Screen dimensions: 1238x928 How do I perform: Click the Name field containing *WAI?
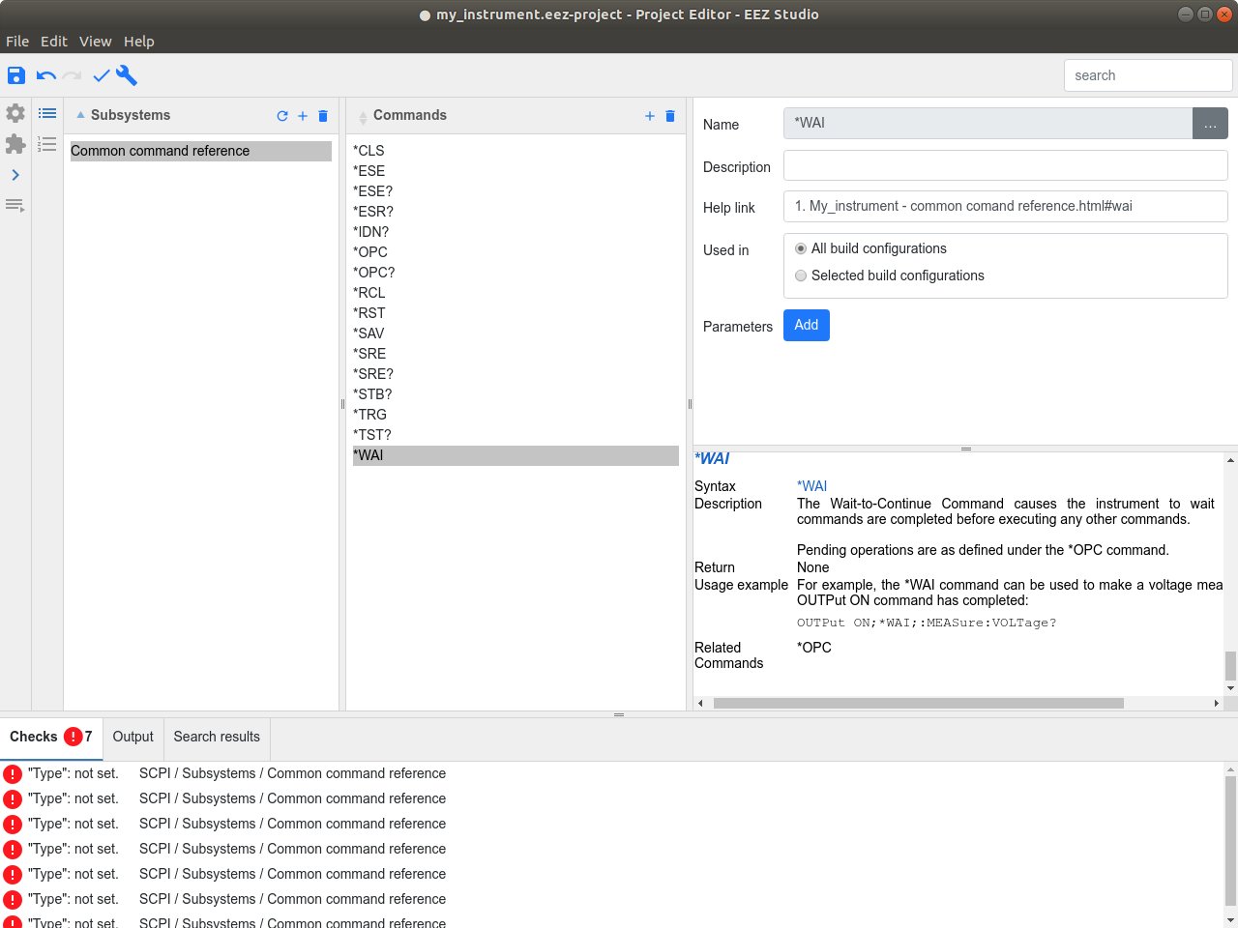pos(987,124)
